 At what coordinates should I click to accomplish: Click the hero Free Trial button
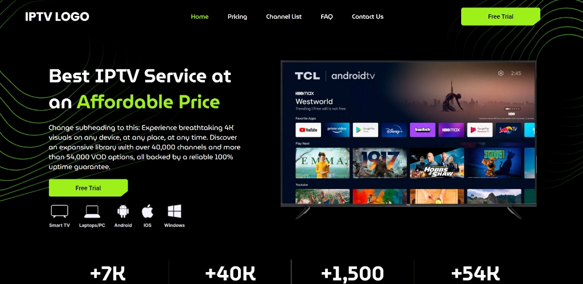pos(88,188)
